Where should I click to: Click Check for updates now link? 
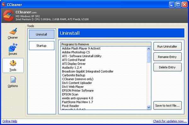click(x=170, y=121)
